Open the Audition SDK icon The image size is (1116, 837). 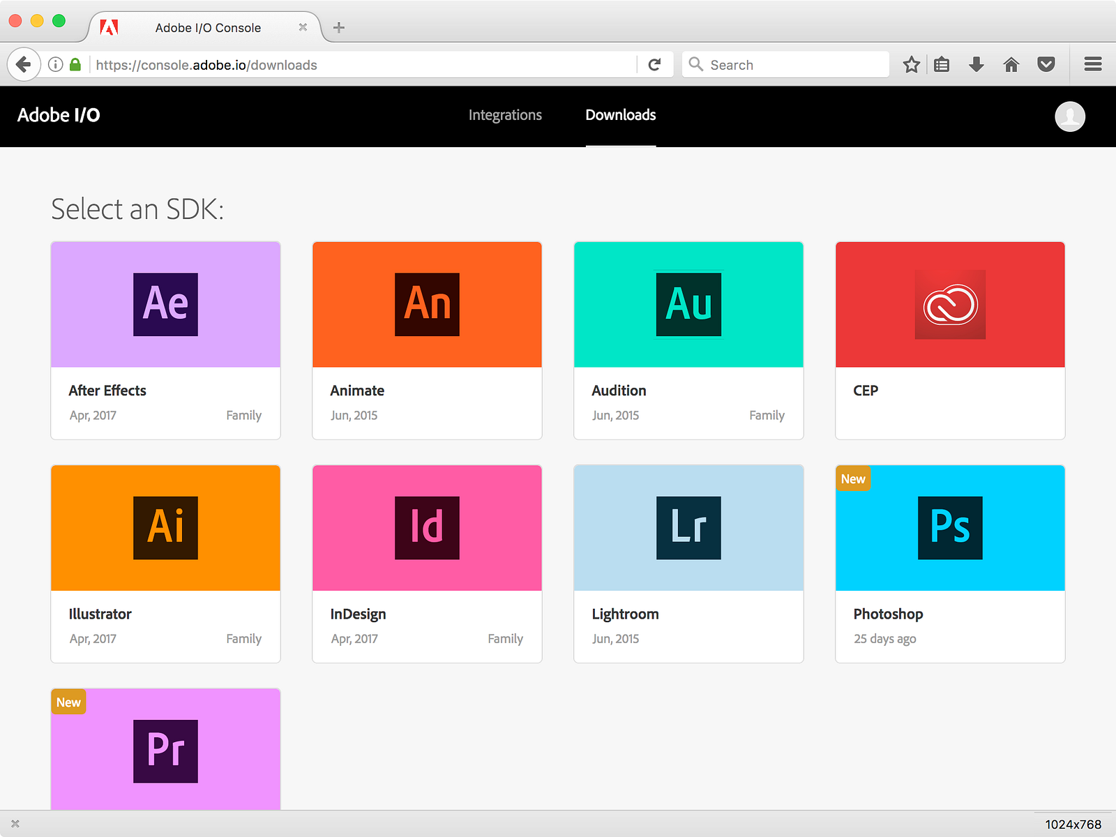pos(688,304)
